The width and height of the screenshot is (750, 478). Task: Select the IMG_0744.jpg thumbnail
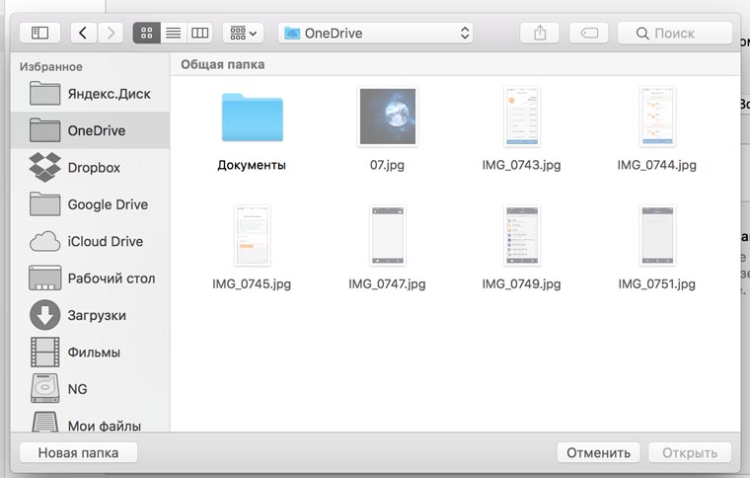[x=657, y=117]
